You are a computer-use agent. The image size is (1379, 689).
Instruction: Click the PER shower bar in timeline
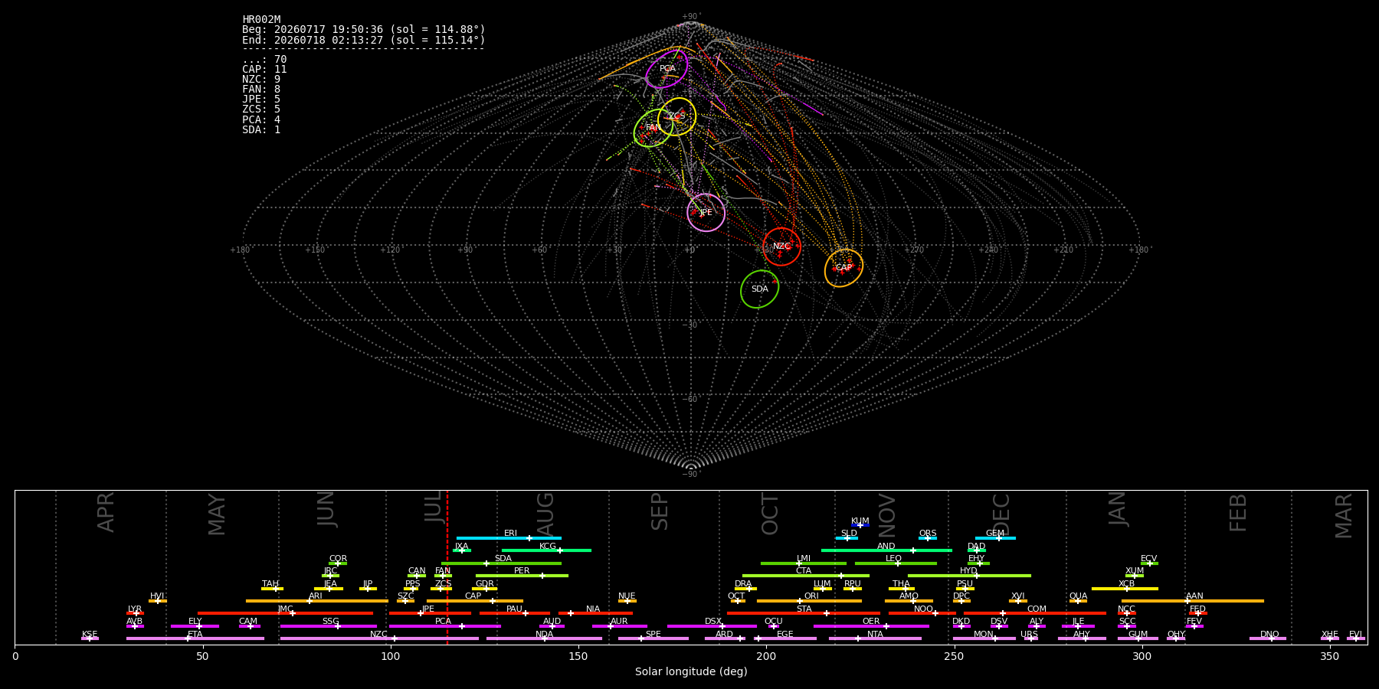(x=522, y=576)
